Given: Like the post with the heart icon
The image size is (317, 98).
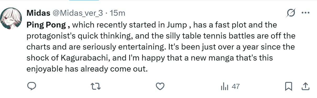Looking at the screenshot, I should pos(160,86).
